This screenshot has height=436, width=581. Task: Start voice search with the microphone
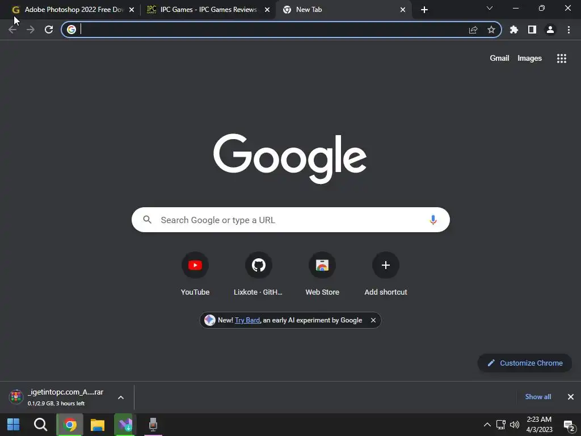(x=433, y=220)
